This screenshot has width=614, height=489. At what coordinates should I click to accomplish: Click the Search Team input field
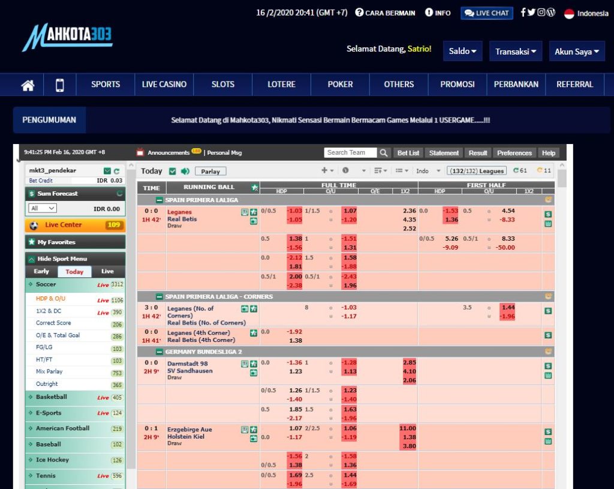click(350, 153)
